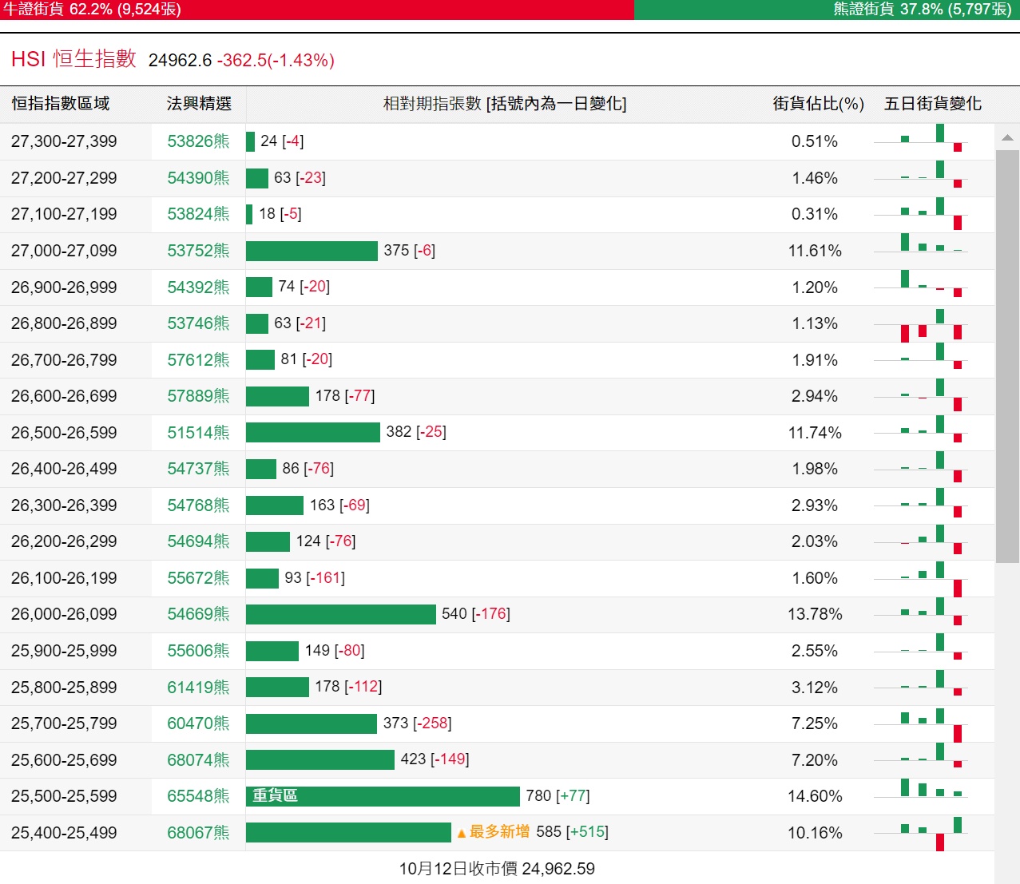Screen dimensions: 1020x884
Task: Open warrant link 57612熊
Action: click(x=198, y=360)
